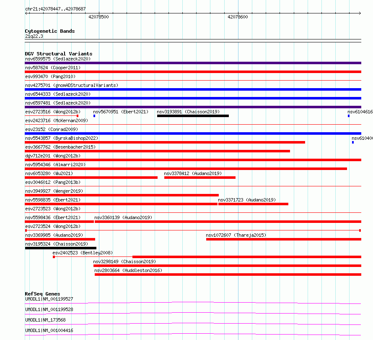The image size is (373, 340).
Task: Click nsv6053280 (Wu2021) label
Action: point(49,173)
